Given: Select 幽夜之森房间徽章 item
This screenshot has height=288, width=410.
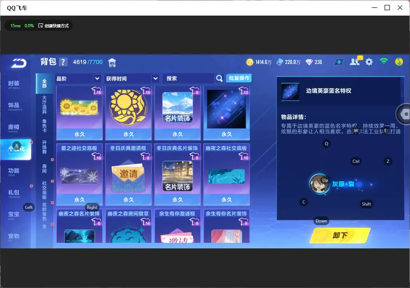Looking at the screenshot, I should (128, 226).
